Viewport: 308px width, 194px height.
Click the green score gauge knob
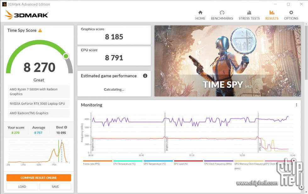(x=66, y=56)
